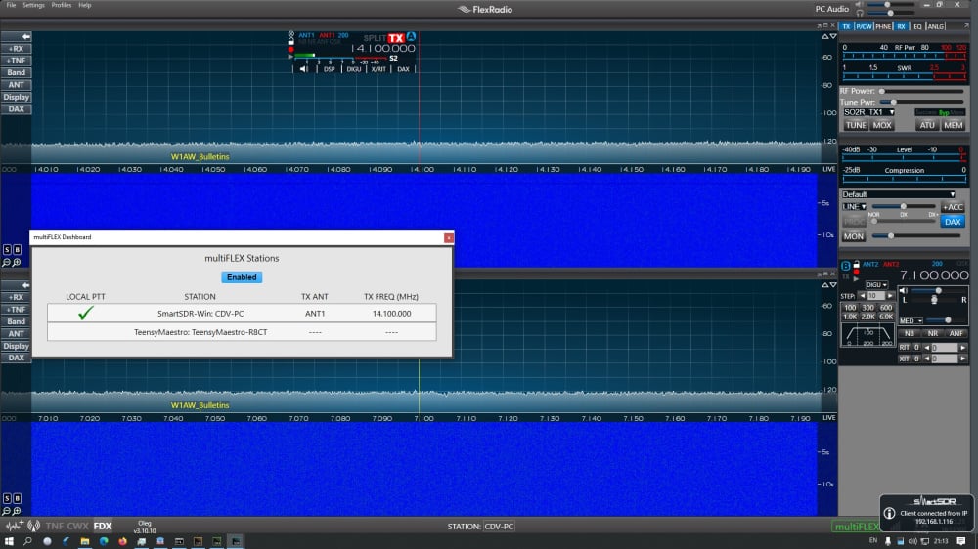Open the File menu
The image size is (978, 549).
click(x=11, y=5)
